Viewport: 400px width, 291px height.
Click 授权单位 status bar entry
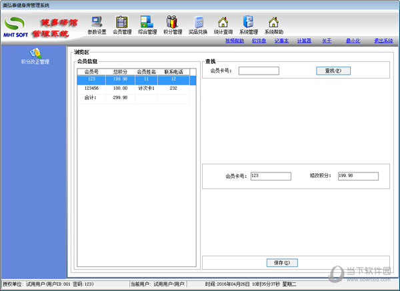tap(48, 284)
